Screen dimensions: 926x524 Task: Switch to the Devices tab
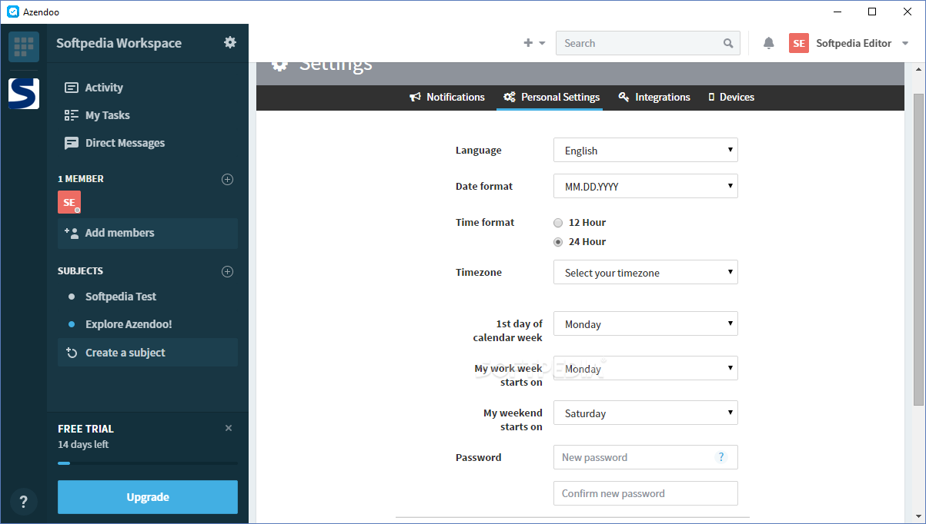(x=731, y=97)
